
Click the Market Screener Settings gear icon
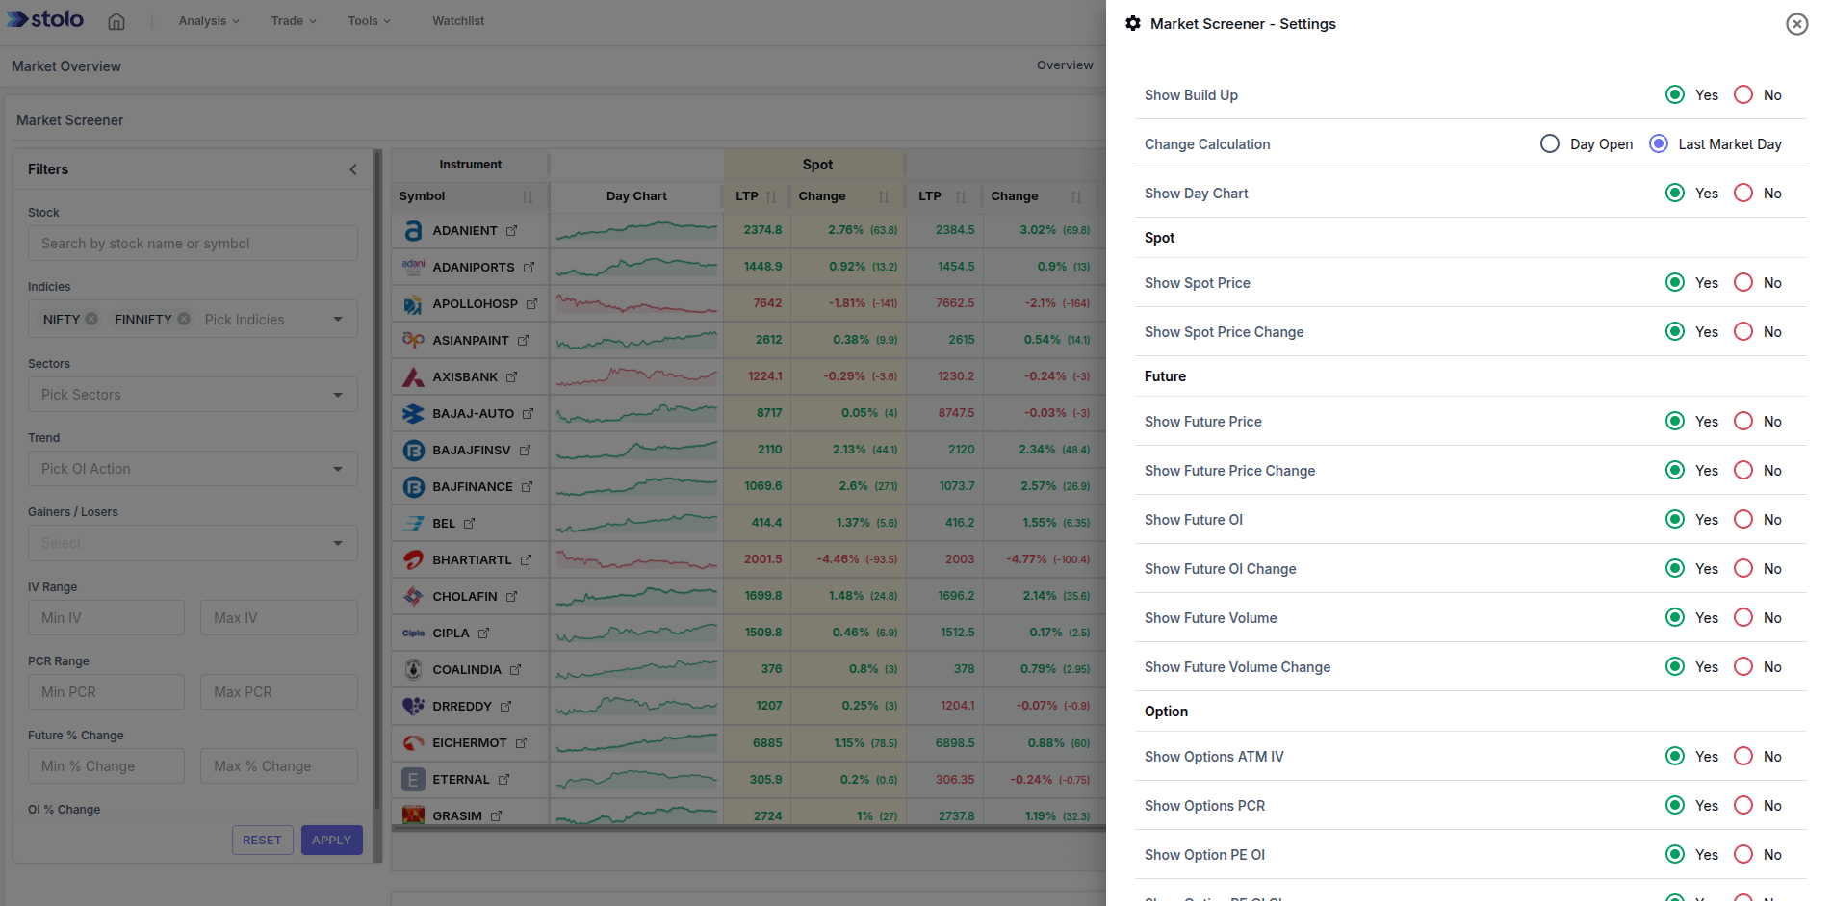coord(1133,23)
